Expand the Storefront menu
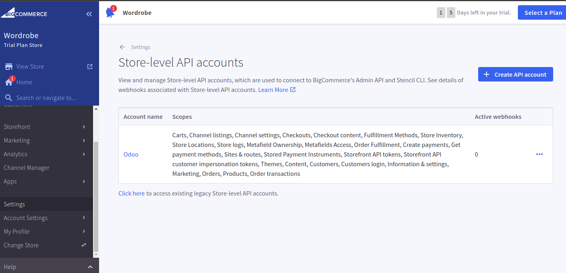The width and height of the screenshot is (566, 273). pyautogui.click(x=84, y=127)
